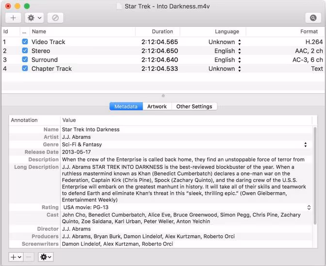The height and width of the screenshot is (266, 326).
Task: Click the yellow minimize window button
Action: point(17,6)
